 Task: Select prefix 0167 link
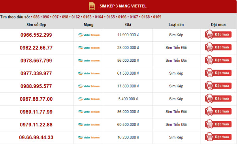134,17
